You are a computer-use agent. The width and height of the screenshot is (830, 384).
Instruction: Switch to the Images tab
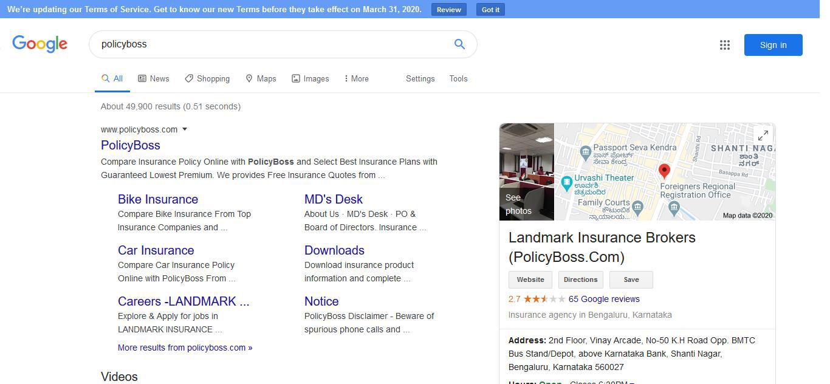[310, 78]
